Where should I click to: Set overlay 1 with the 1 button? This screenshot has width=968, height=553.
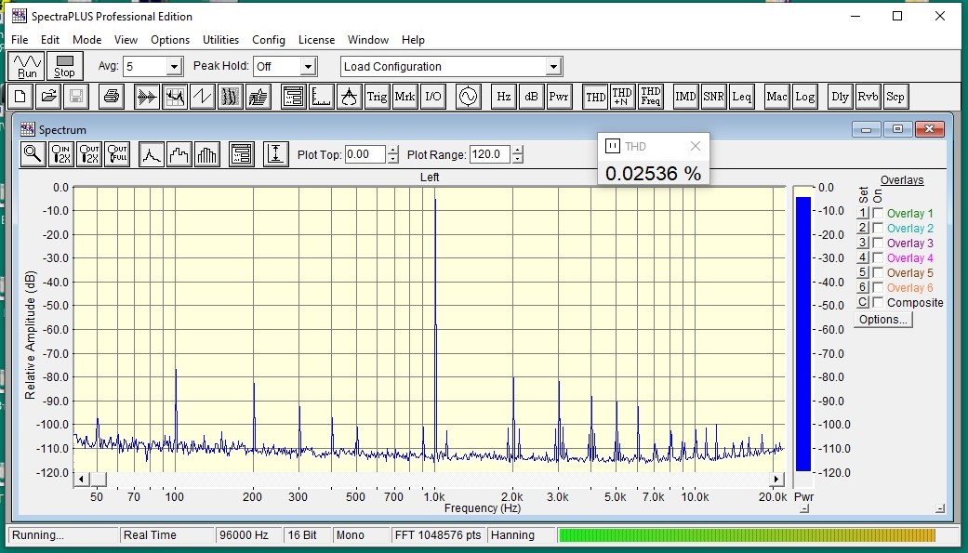pyautogui.click(x=863, y=213)
